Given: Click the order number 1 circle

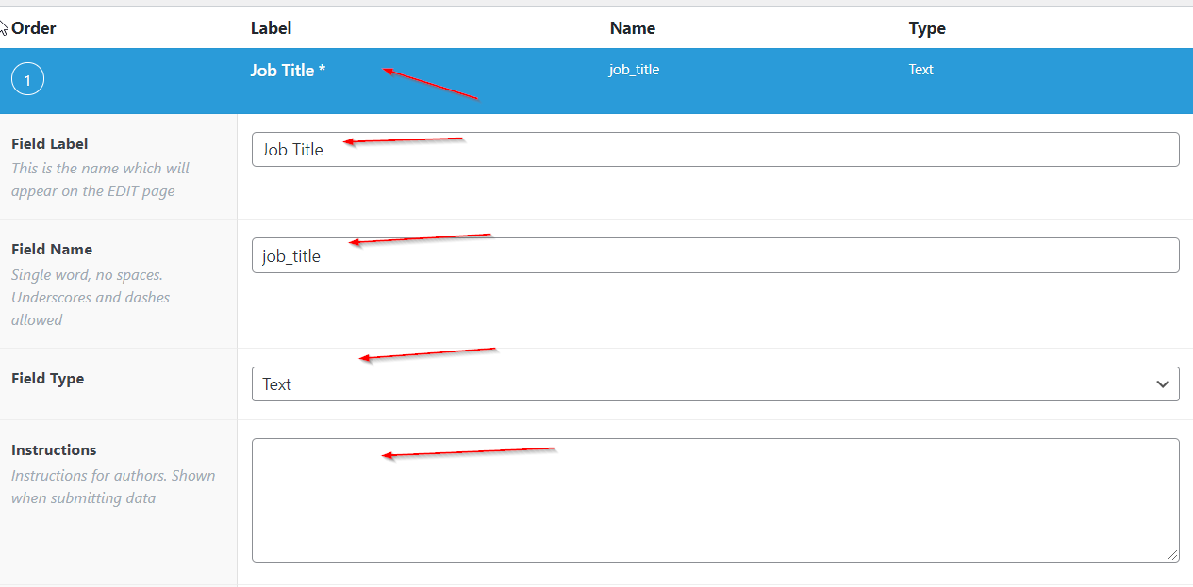Looking at the screenshot, I should pyautogui.click(x=27, y=80).
